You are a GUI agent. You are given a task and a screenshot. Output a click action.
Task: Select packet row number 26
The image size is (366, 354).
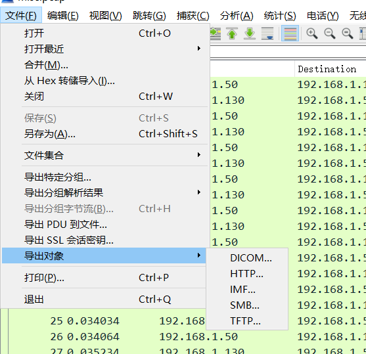183,337
